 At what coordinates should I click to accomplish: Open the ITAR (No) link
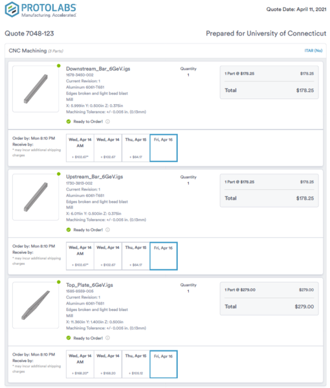pos(313,51)
